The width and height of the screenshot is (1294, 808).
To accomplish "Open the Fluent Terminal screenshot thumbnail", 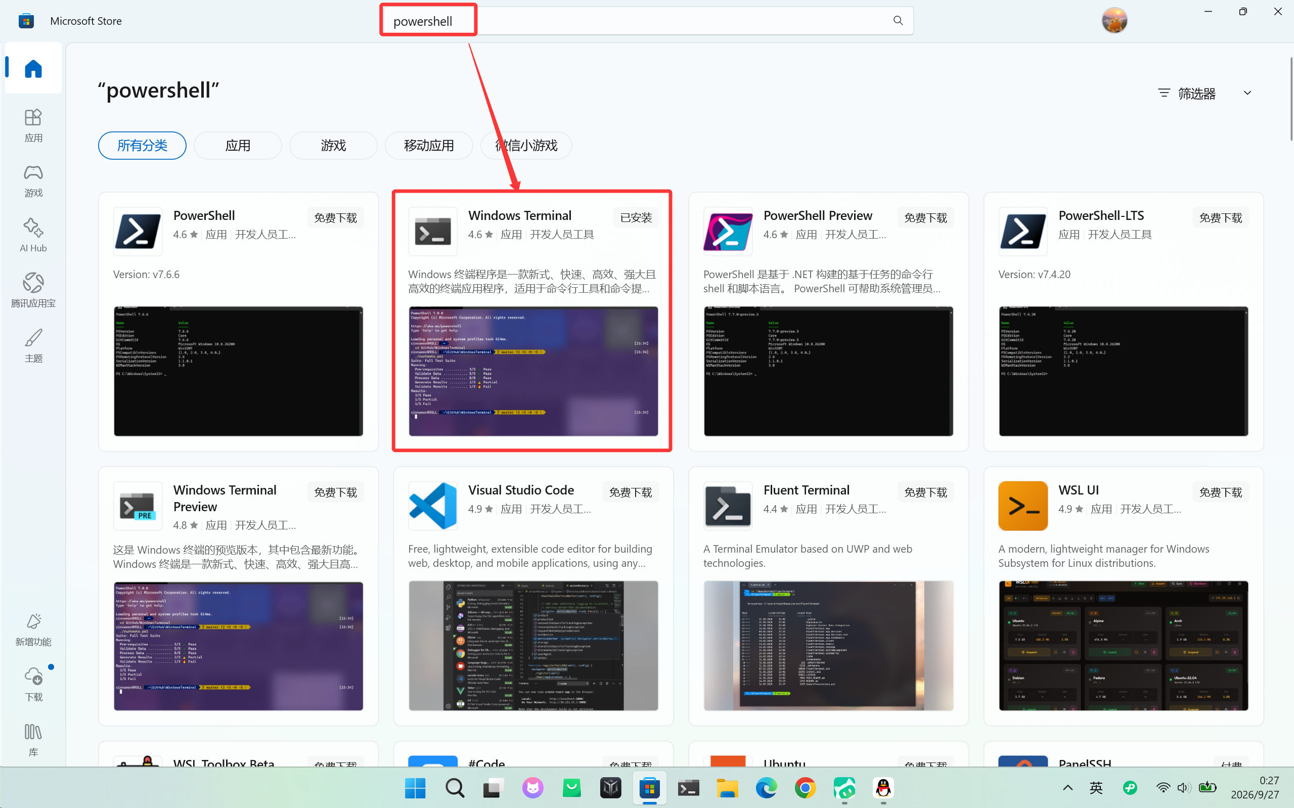I will tap(828, 646).
